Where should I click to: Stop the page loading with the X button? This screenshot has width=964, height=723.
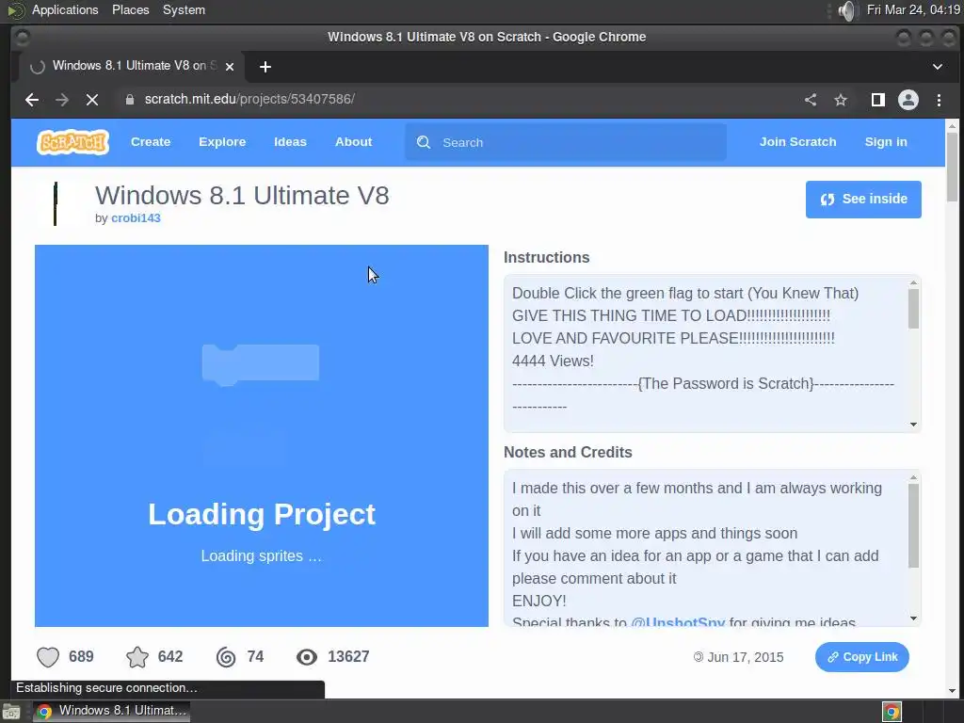tap(92, 100)
